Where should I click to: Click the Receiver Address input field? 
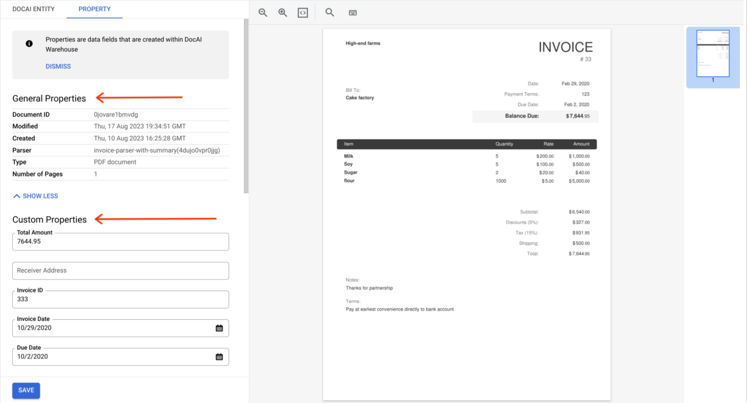120,271
